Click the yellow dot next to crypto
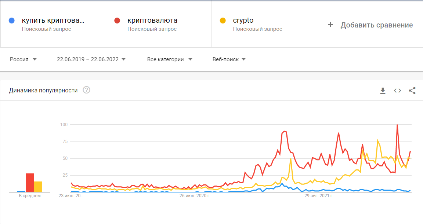Viewport: 423px width, 224px height. pyautogui.click(x=223, y=21)
